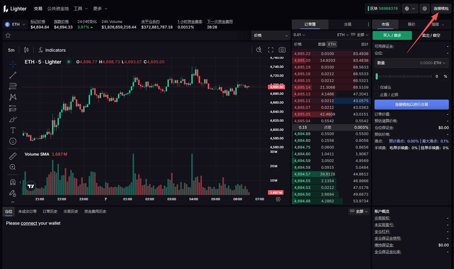Expand the 0.01 tick size dropdown

coord(300,35)
